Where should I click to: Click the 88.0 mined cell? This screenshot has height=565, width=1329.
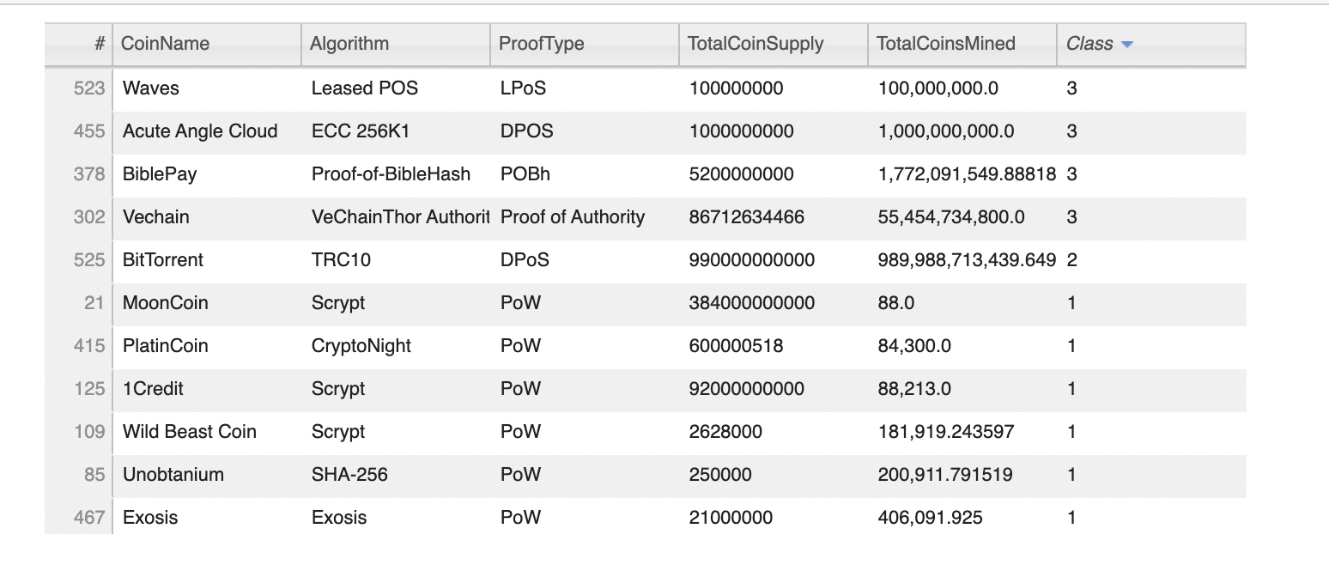962,303
